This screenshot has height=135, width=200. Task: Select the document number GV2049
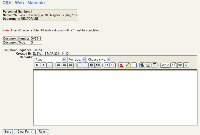36,39
